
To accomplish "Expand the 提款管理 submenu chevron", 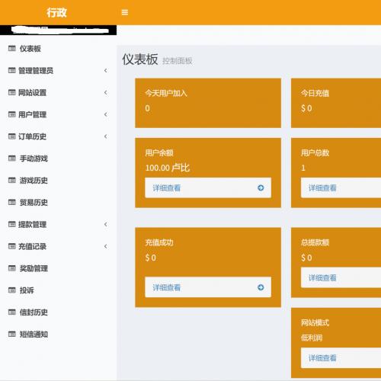I will (x=106, y=224).
